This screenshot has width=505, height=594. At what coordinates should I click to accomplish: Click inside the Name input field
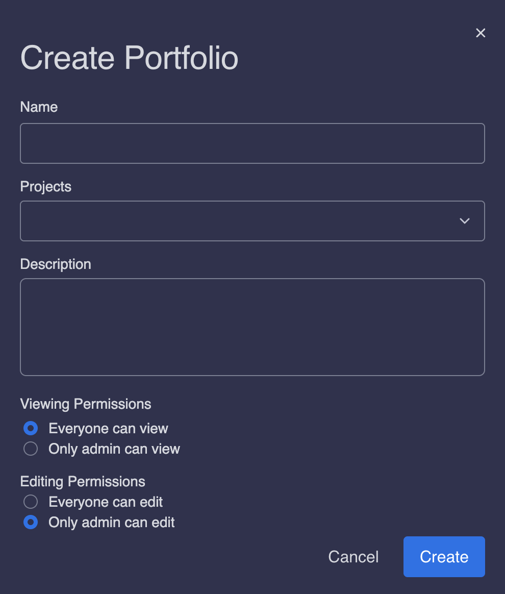pyautogui.click(x=252, y=143)
